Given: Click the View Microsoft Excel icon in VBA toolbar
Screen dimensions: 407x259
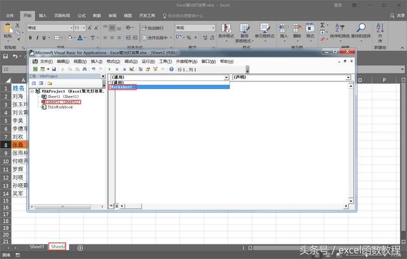Looking at the screenshot, I should point(35,69).
